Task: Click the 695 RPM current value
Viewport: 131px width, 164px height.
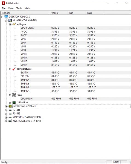Action: pyautogui.click(x=56, y=98)
